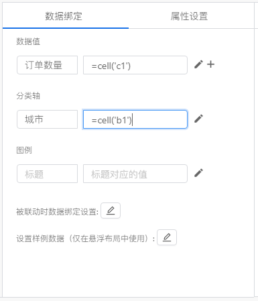Switch to the 数据绑定 tab

coord(64,16)
